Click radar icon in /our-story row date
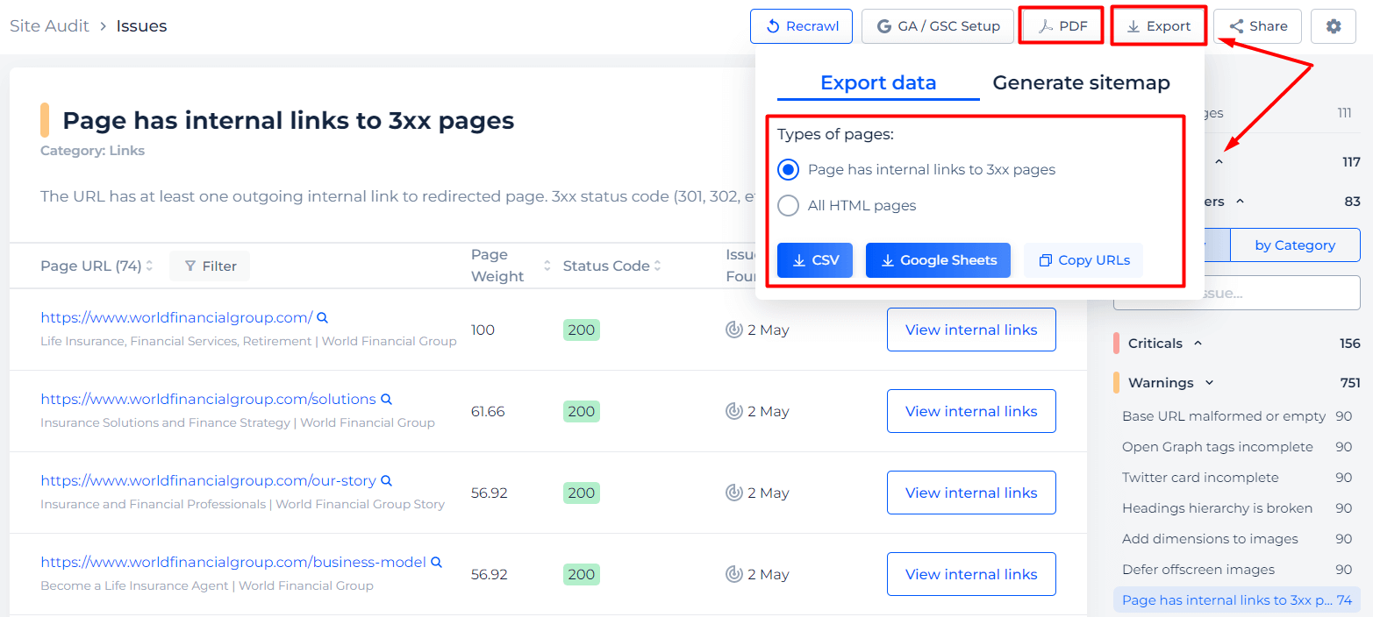 click(x=734, y=493)
